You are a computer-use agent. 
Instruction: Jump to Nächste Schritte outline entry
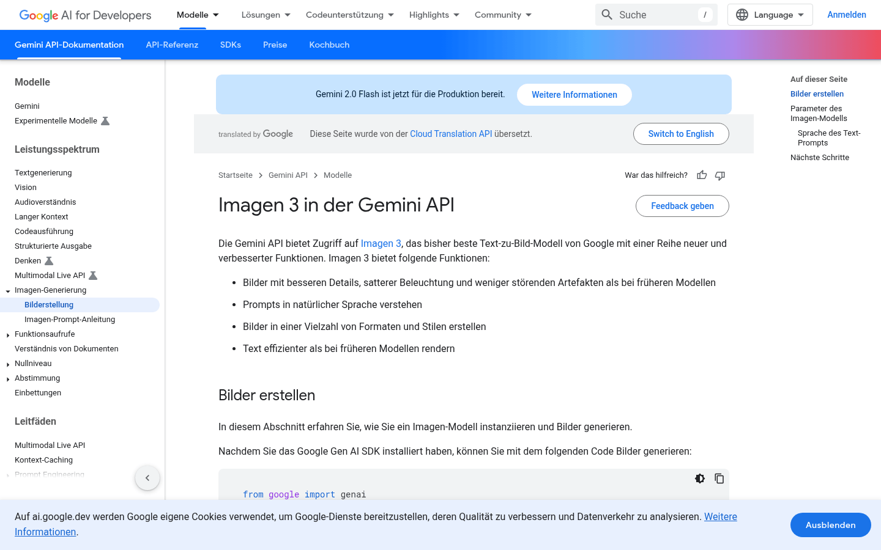click(x=820, y=158)
